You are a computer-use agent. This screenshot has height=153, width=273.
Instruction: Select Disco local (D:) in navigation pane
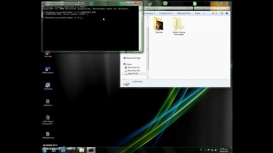pos(132,71)
